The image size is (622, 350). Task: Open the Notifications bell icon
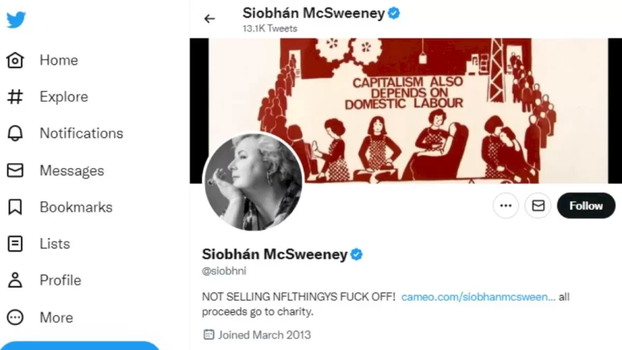click(15, 133)
